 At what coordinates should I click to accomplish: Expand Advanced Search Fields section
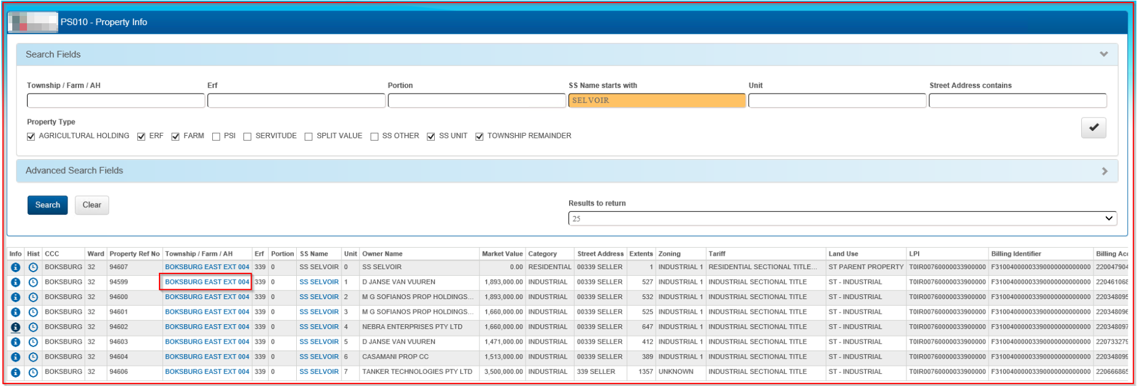click(1104, 171)
